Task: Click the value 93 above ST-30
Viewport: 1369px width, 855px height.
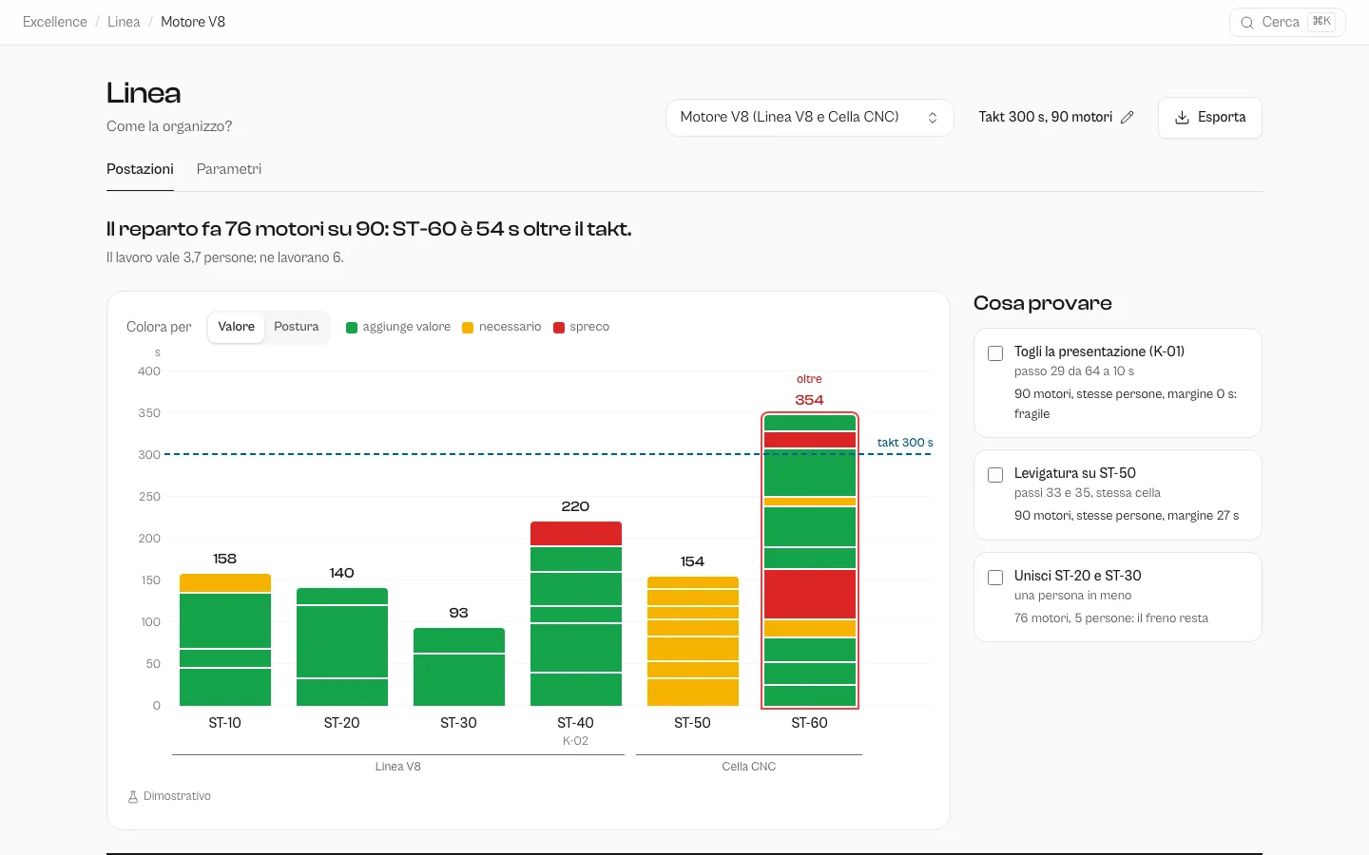Action: [x=459, y=613]
